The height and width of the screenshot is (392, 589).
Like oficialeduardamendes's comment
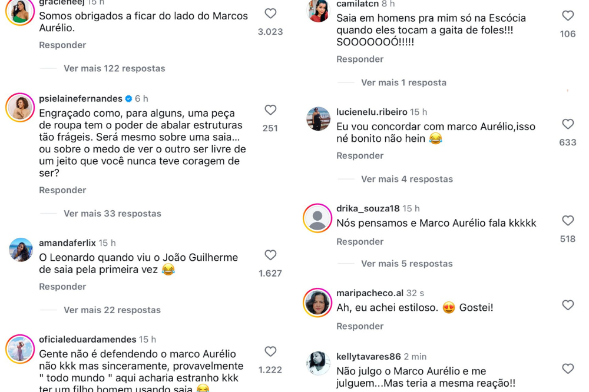(270, 351)
